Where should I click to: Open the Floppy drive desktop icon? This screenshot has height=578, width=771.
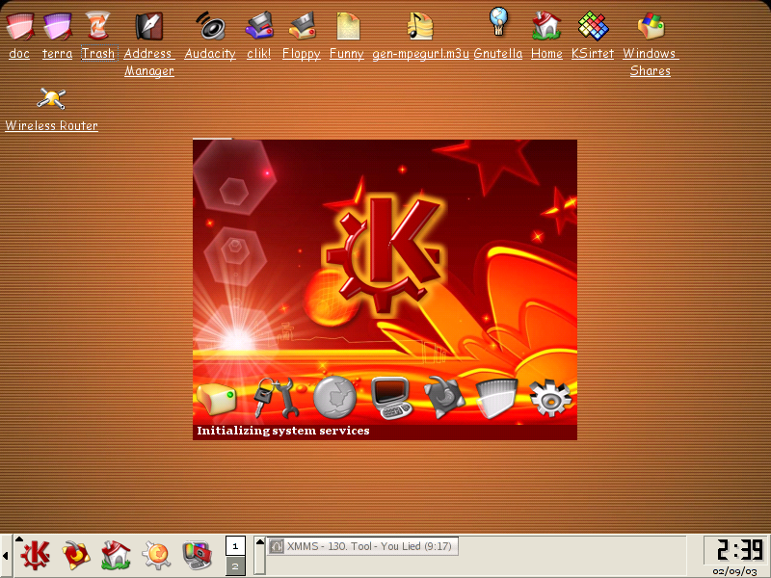pyautogui.click(x=302, y=27)
